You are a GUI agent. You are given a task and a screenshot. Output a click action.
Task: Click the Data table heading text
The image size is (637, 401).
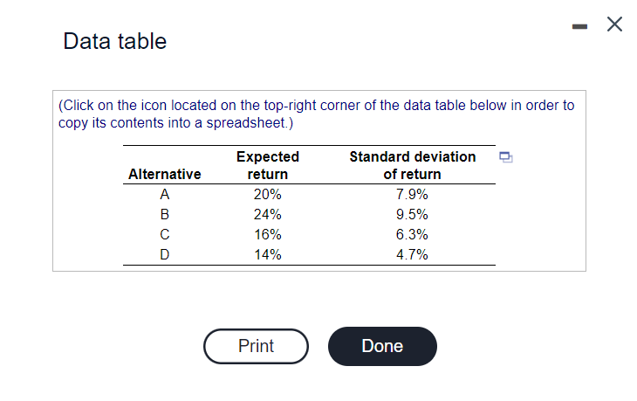pos(115,41)
